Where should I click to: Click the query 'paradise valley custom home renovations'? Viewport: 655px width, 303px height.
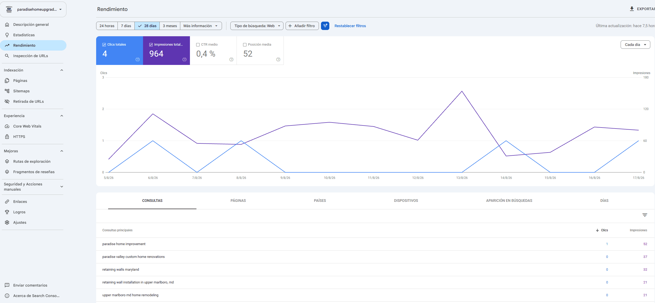coord(133,257)
